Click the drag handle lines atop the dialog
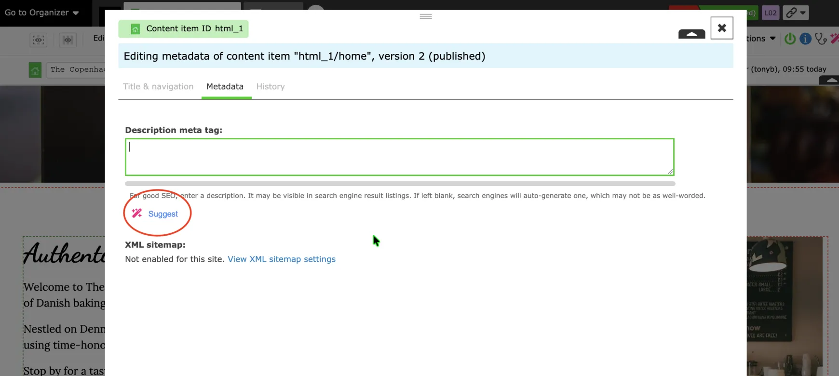 tap(426, 16)
